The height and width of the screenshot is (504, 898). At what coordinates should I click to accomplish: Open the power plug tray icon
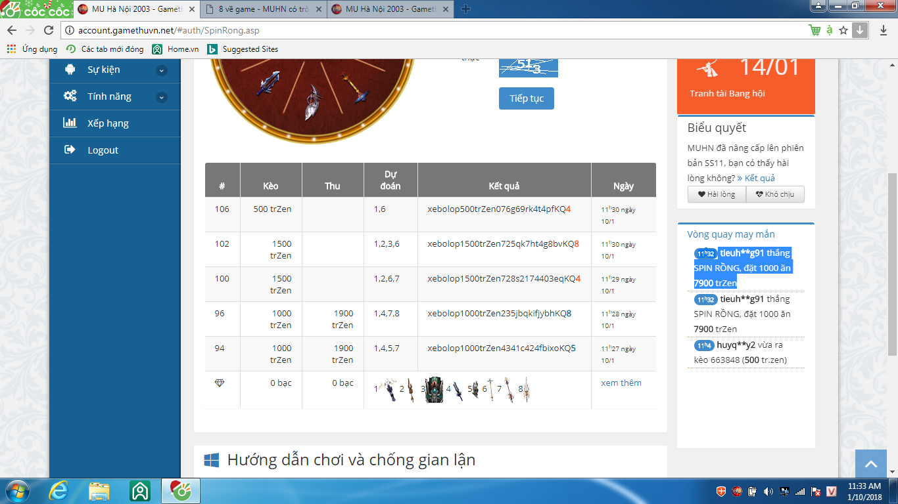tap(753, 491)
